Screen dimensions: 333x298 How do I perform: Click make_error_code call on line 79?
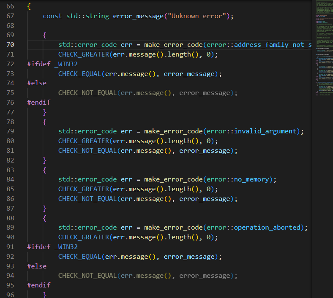174,131
